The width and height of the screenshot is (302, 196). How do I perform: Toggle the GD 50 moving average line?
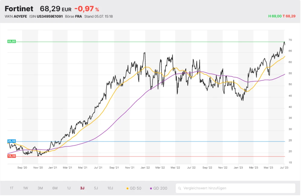134,188
